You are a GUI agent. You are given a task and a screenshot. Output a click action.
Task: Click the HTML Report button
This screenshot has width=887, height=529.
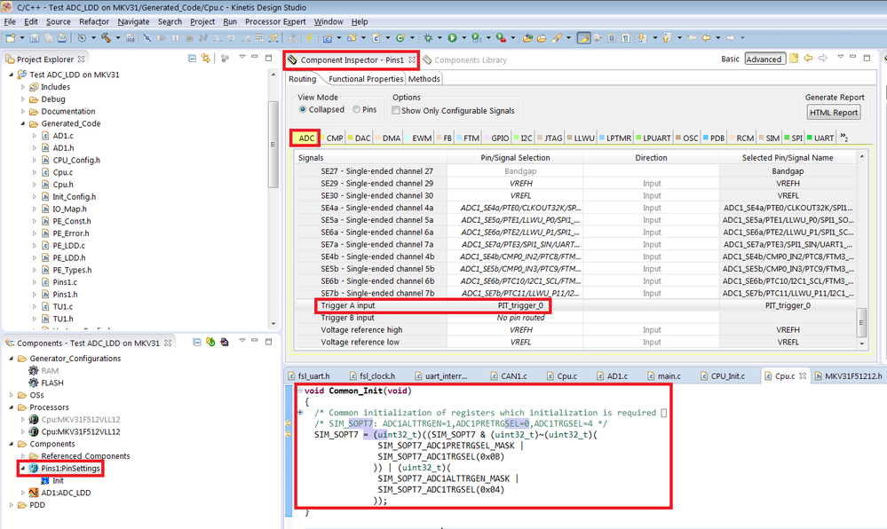click(833, 112)
